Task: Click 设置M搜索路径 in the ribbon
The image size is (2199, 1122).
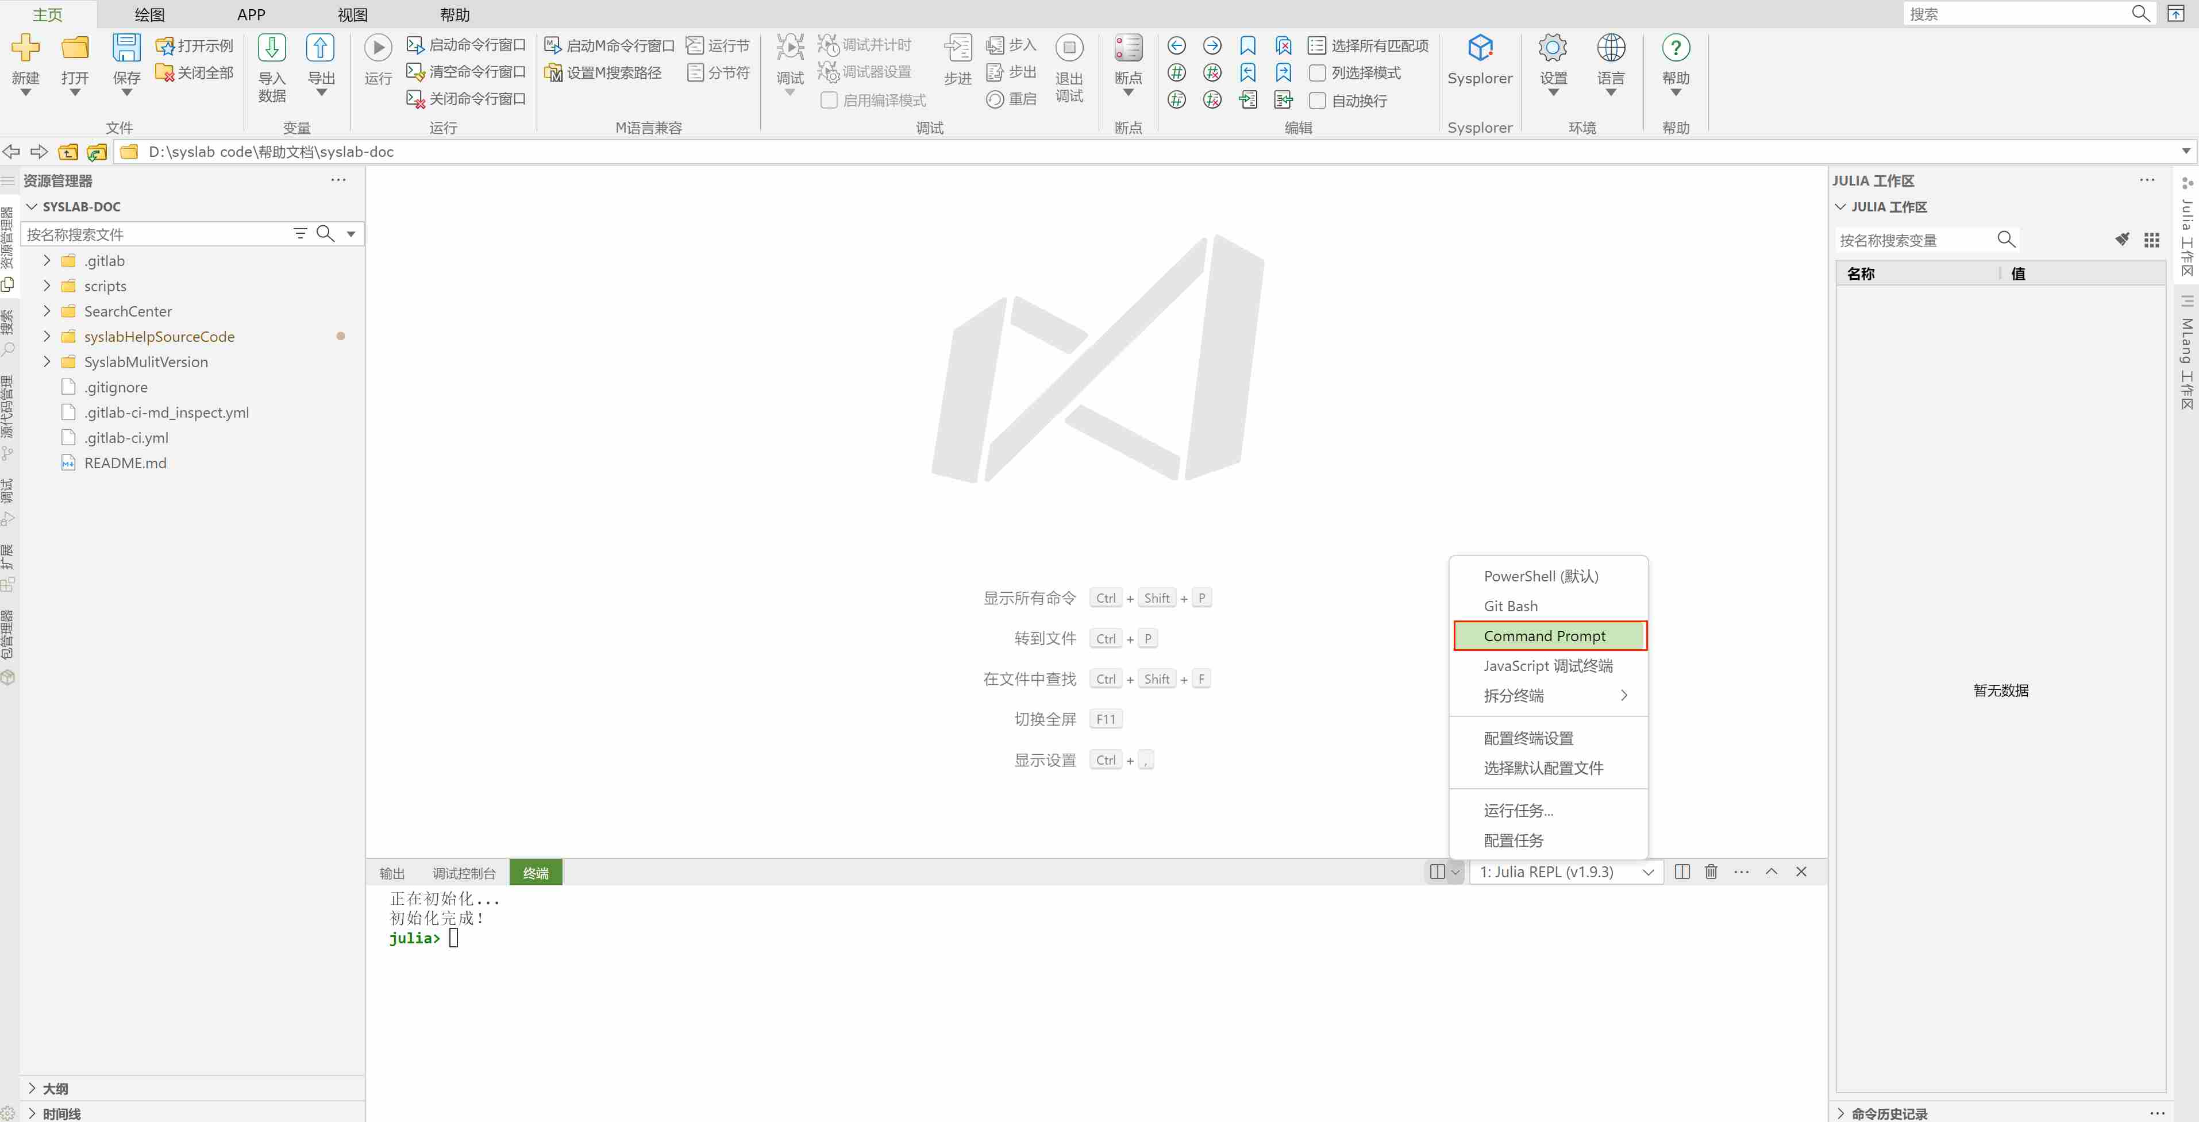Action: (603, 72)
